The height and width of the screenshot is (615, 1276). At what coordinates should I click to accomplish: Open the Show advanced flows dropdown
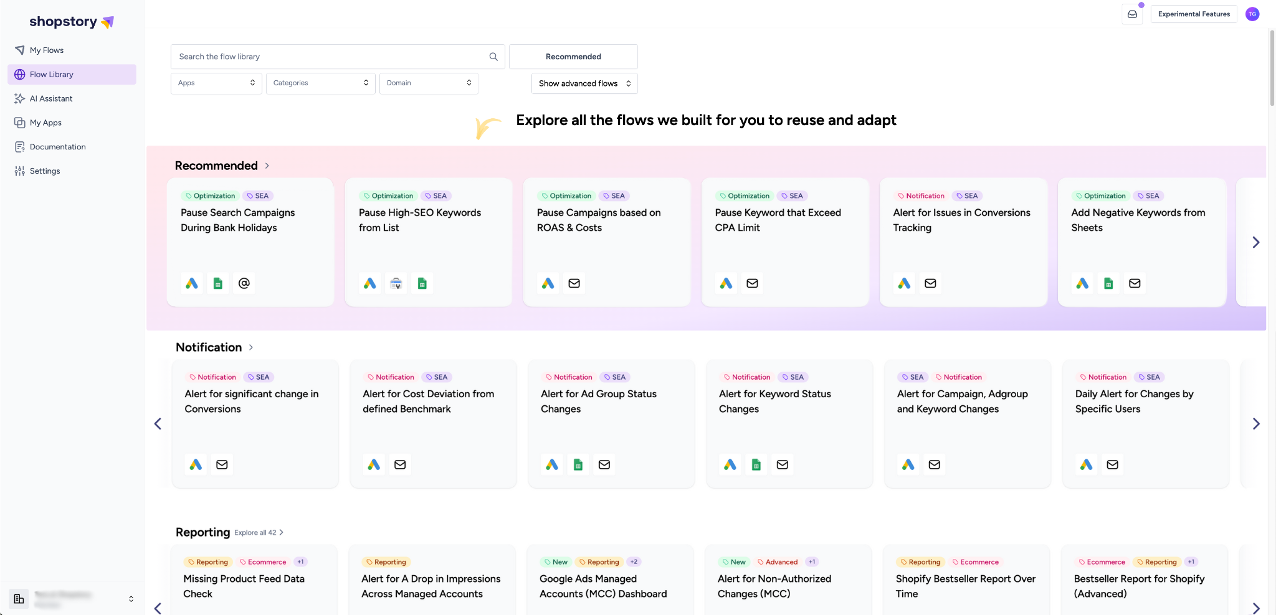pyautogui.click(x=584, y=83)
